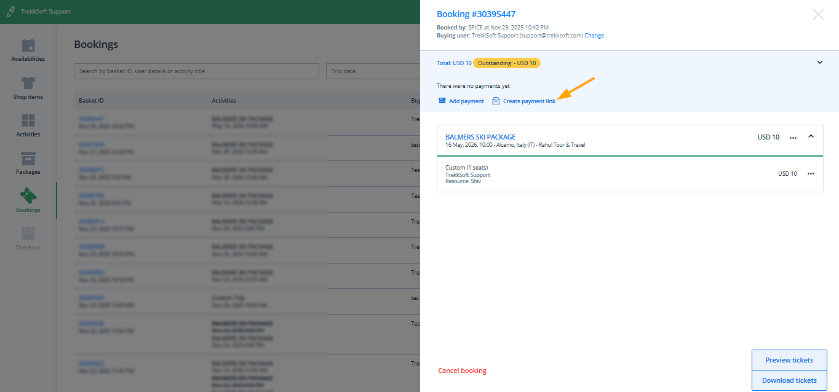
Task: Close the booking details panel
Action: point(817,15)
